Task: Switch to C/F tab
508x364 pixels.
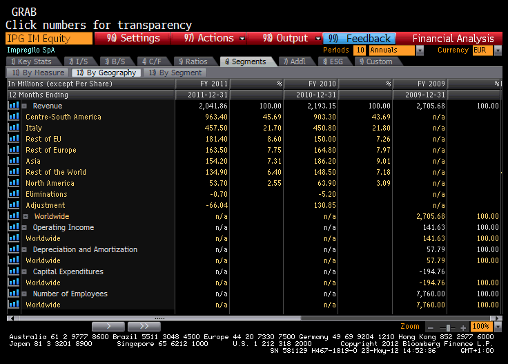Action: [153, 61]
